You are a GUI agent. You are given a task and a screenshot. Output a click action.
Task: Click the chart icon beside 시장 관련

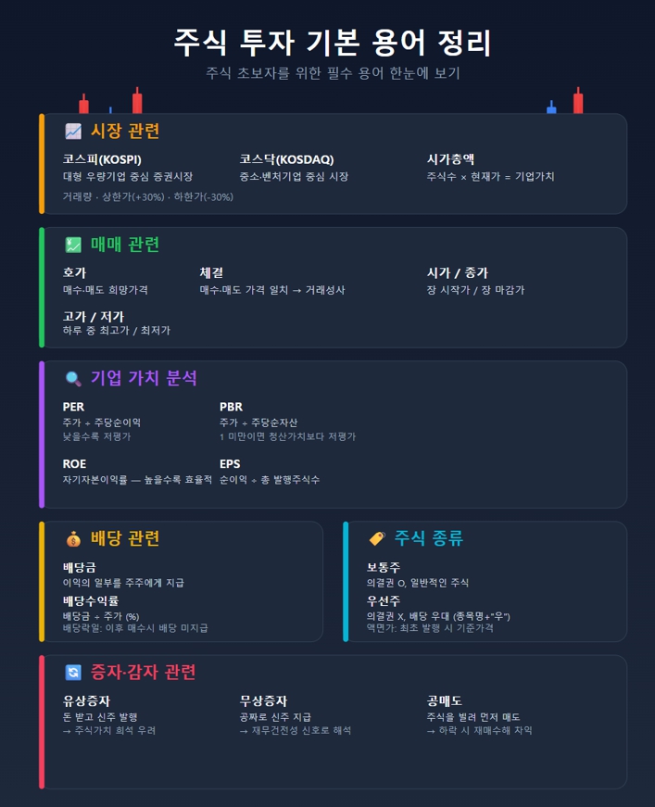73,132
